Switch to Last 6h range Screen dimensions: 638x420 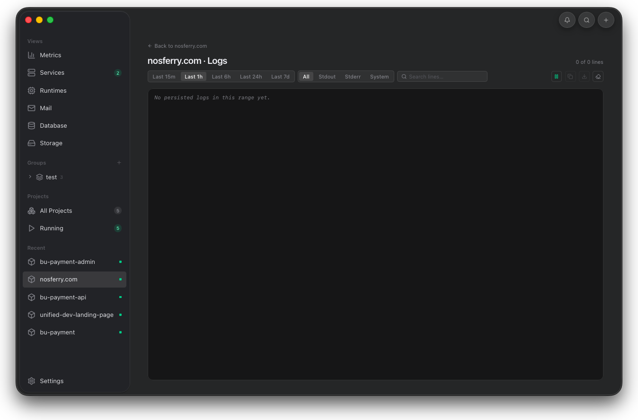coord(221,77)
